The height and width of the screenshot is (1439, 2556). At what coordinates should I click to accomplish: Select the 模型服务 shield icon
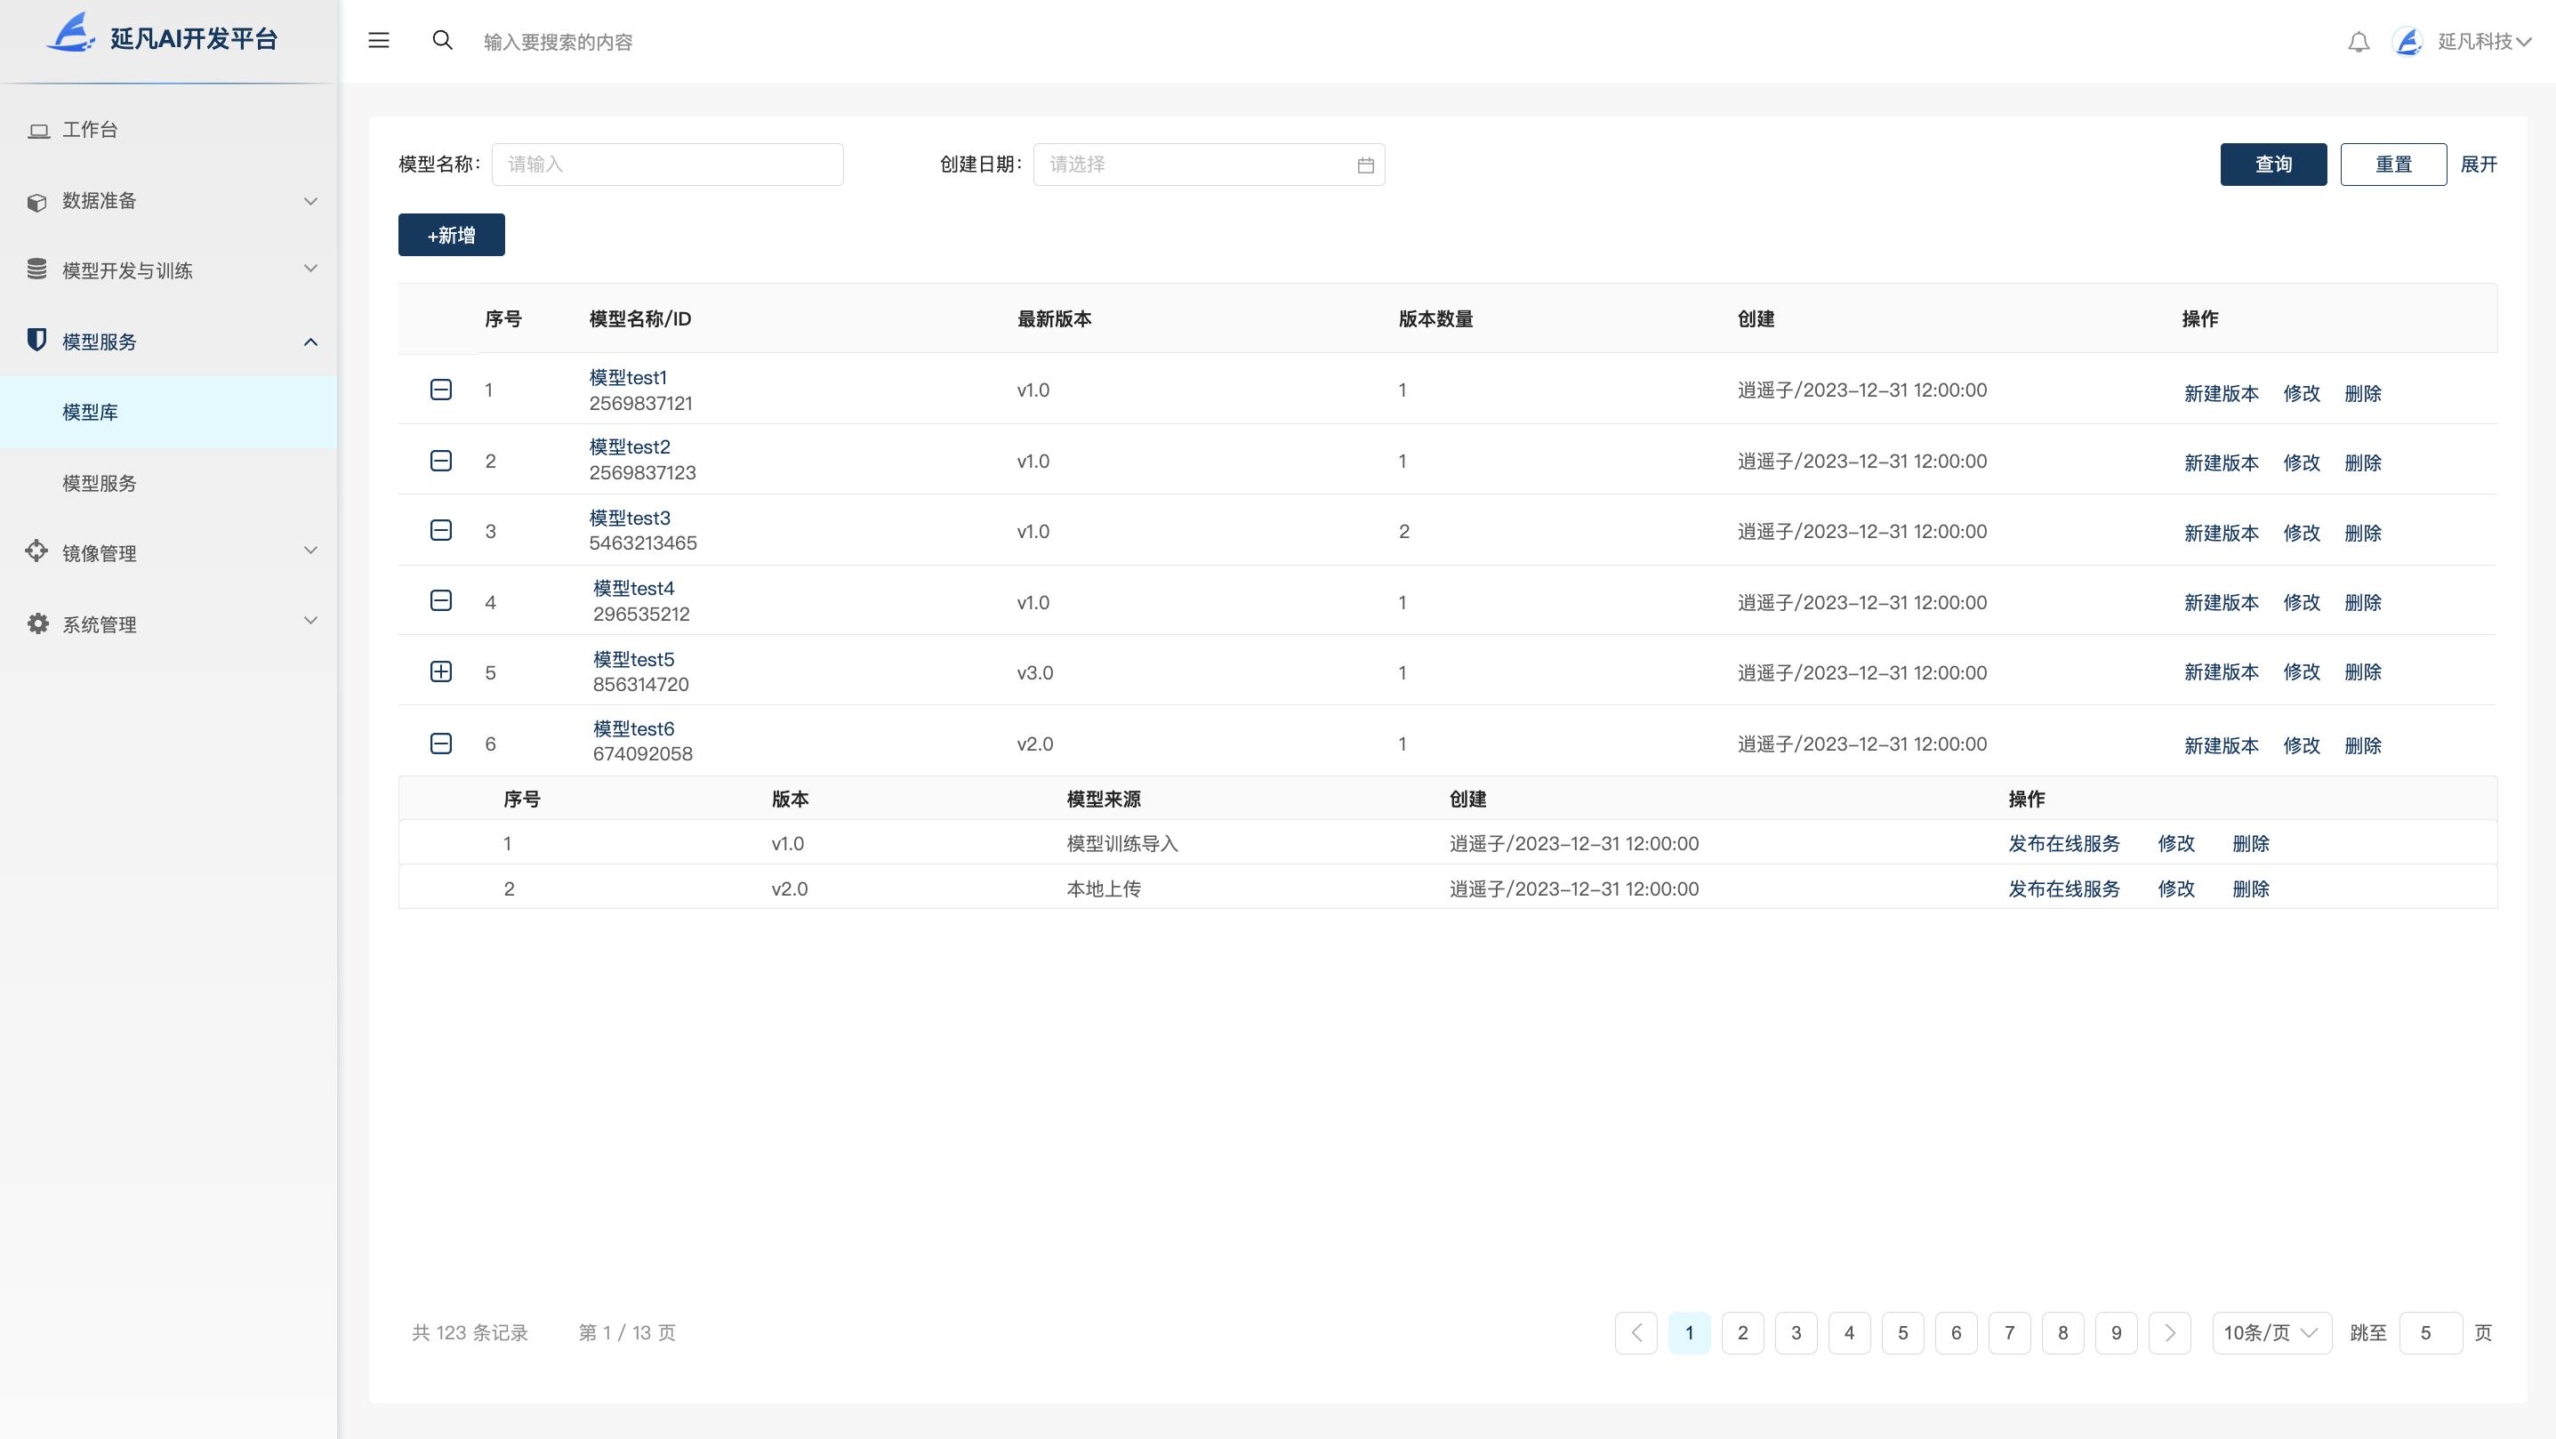[36, 341]
